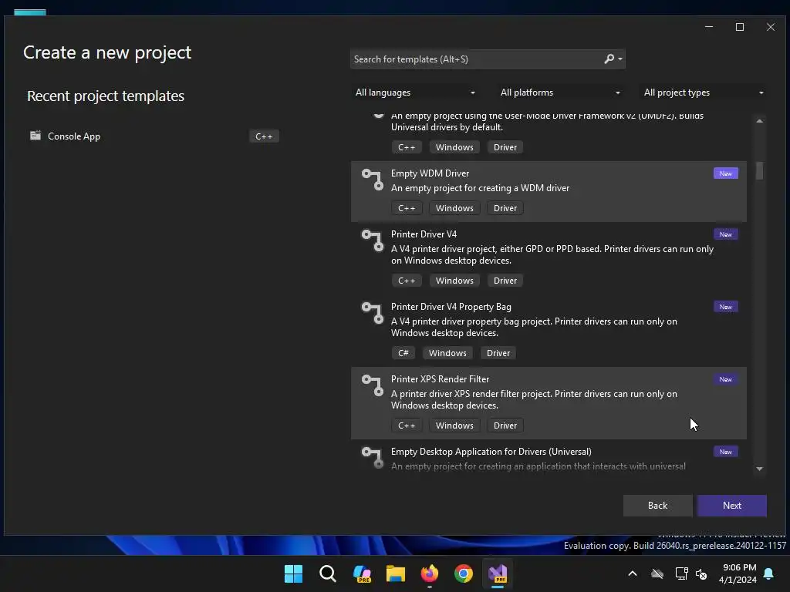Switch to Visual Studio Preview taskbar icon
Screen dimensions: 790x592
(498, 573)
